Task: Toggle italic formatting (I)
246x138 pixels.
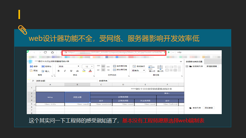Action: (65, 71)
